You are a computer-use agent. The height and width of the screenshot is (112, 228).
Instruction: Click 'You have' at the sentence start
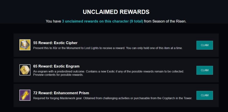(53, 21)
